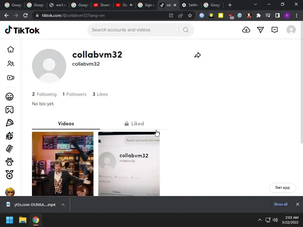Click the Get app button
The width and height of the screenshot is (303, 227).
coord(282,187)
